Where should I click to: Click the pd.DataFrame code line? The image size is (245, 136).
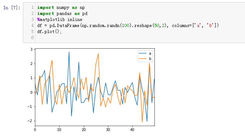coord(128,26)
